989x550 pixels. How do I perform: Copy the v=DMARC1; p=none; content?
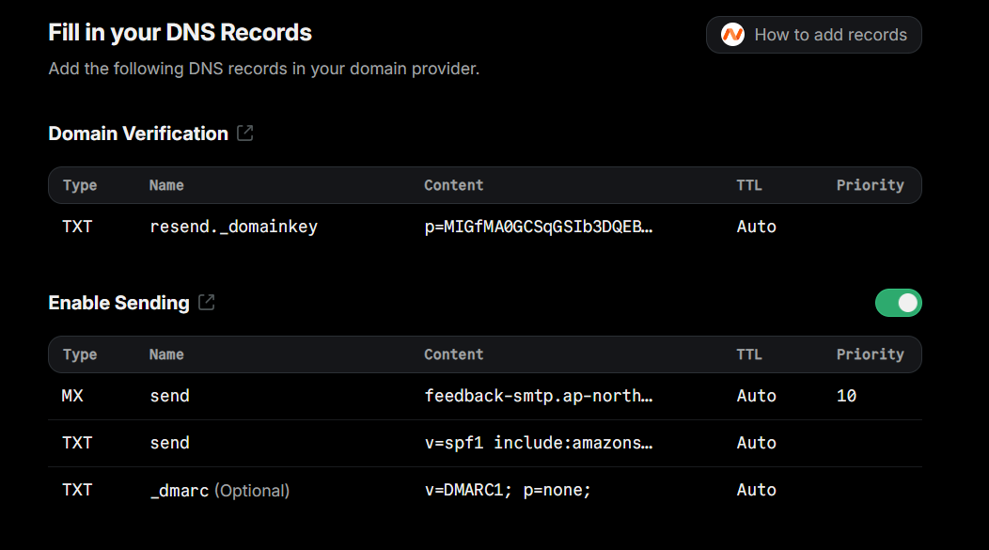(508, 490)
